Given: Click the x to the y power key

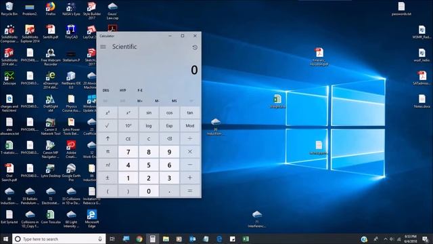Looking at the screenshot, I should tap(128, 113).
